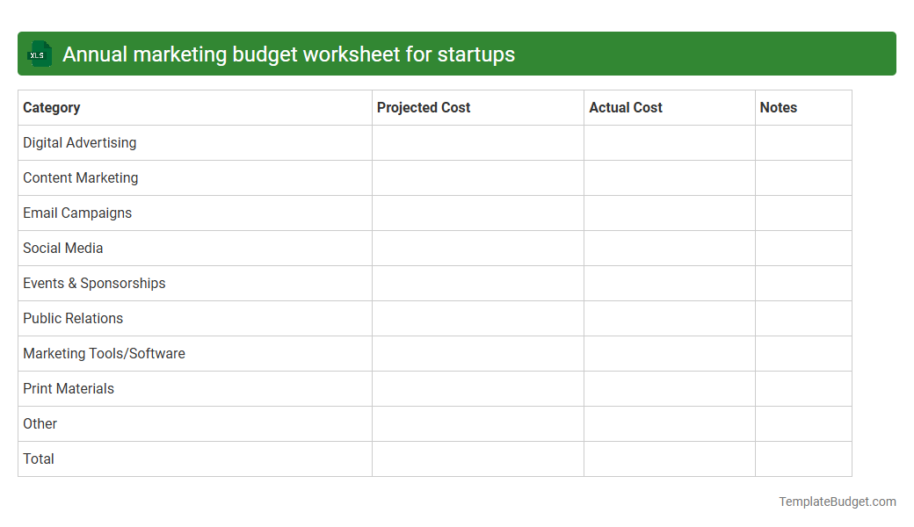The height and width of the screenshot is (527, 914).
Task: Select the Content Marketing category cell
Action: (80, 177)
